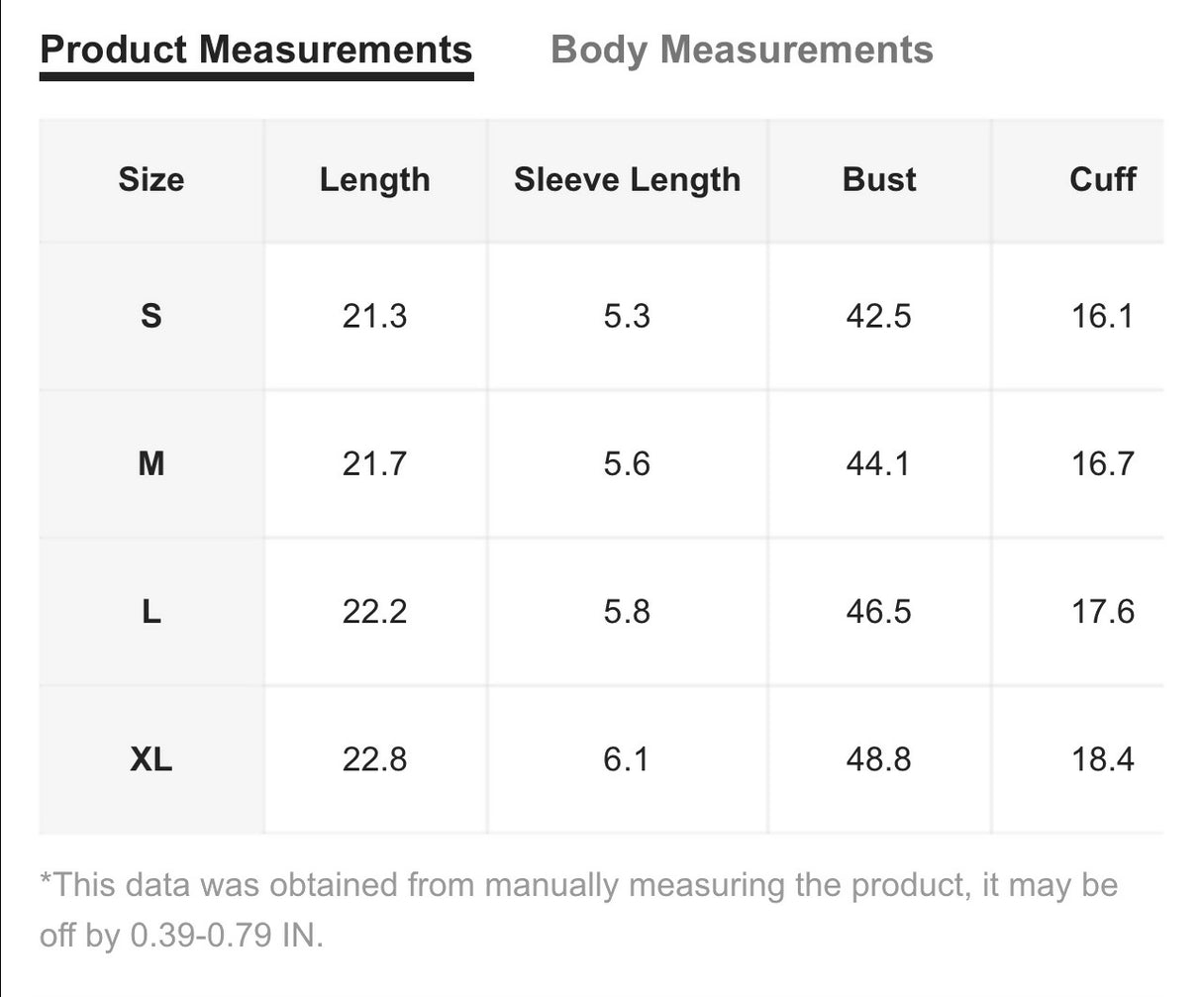Select the L size row label
Image resolution: width=1202 pixels, height=997 pixels.
150,612
